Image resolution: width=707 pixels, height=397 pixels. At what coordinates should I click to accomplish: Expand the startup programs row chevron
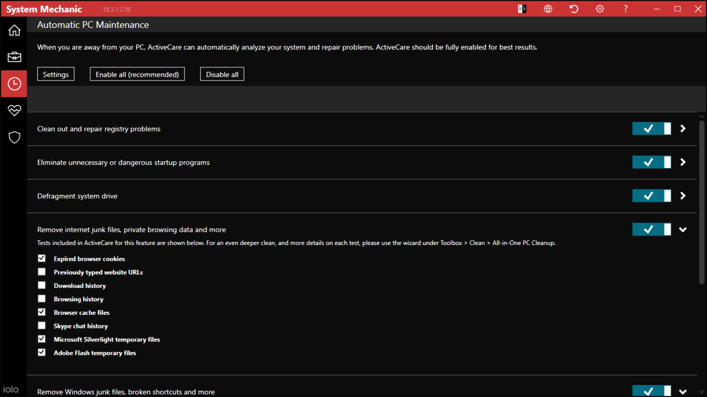click(683, 162)
